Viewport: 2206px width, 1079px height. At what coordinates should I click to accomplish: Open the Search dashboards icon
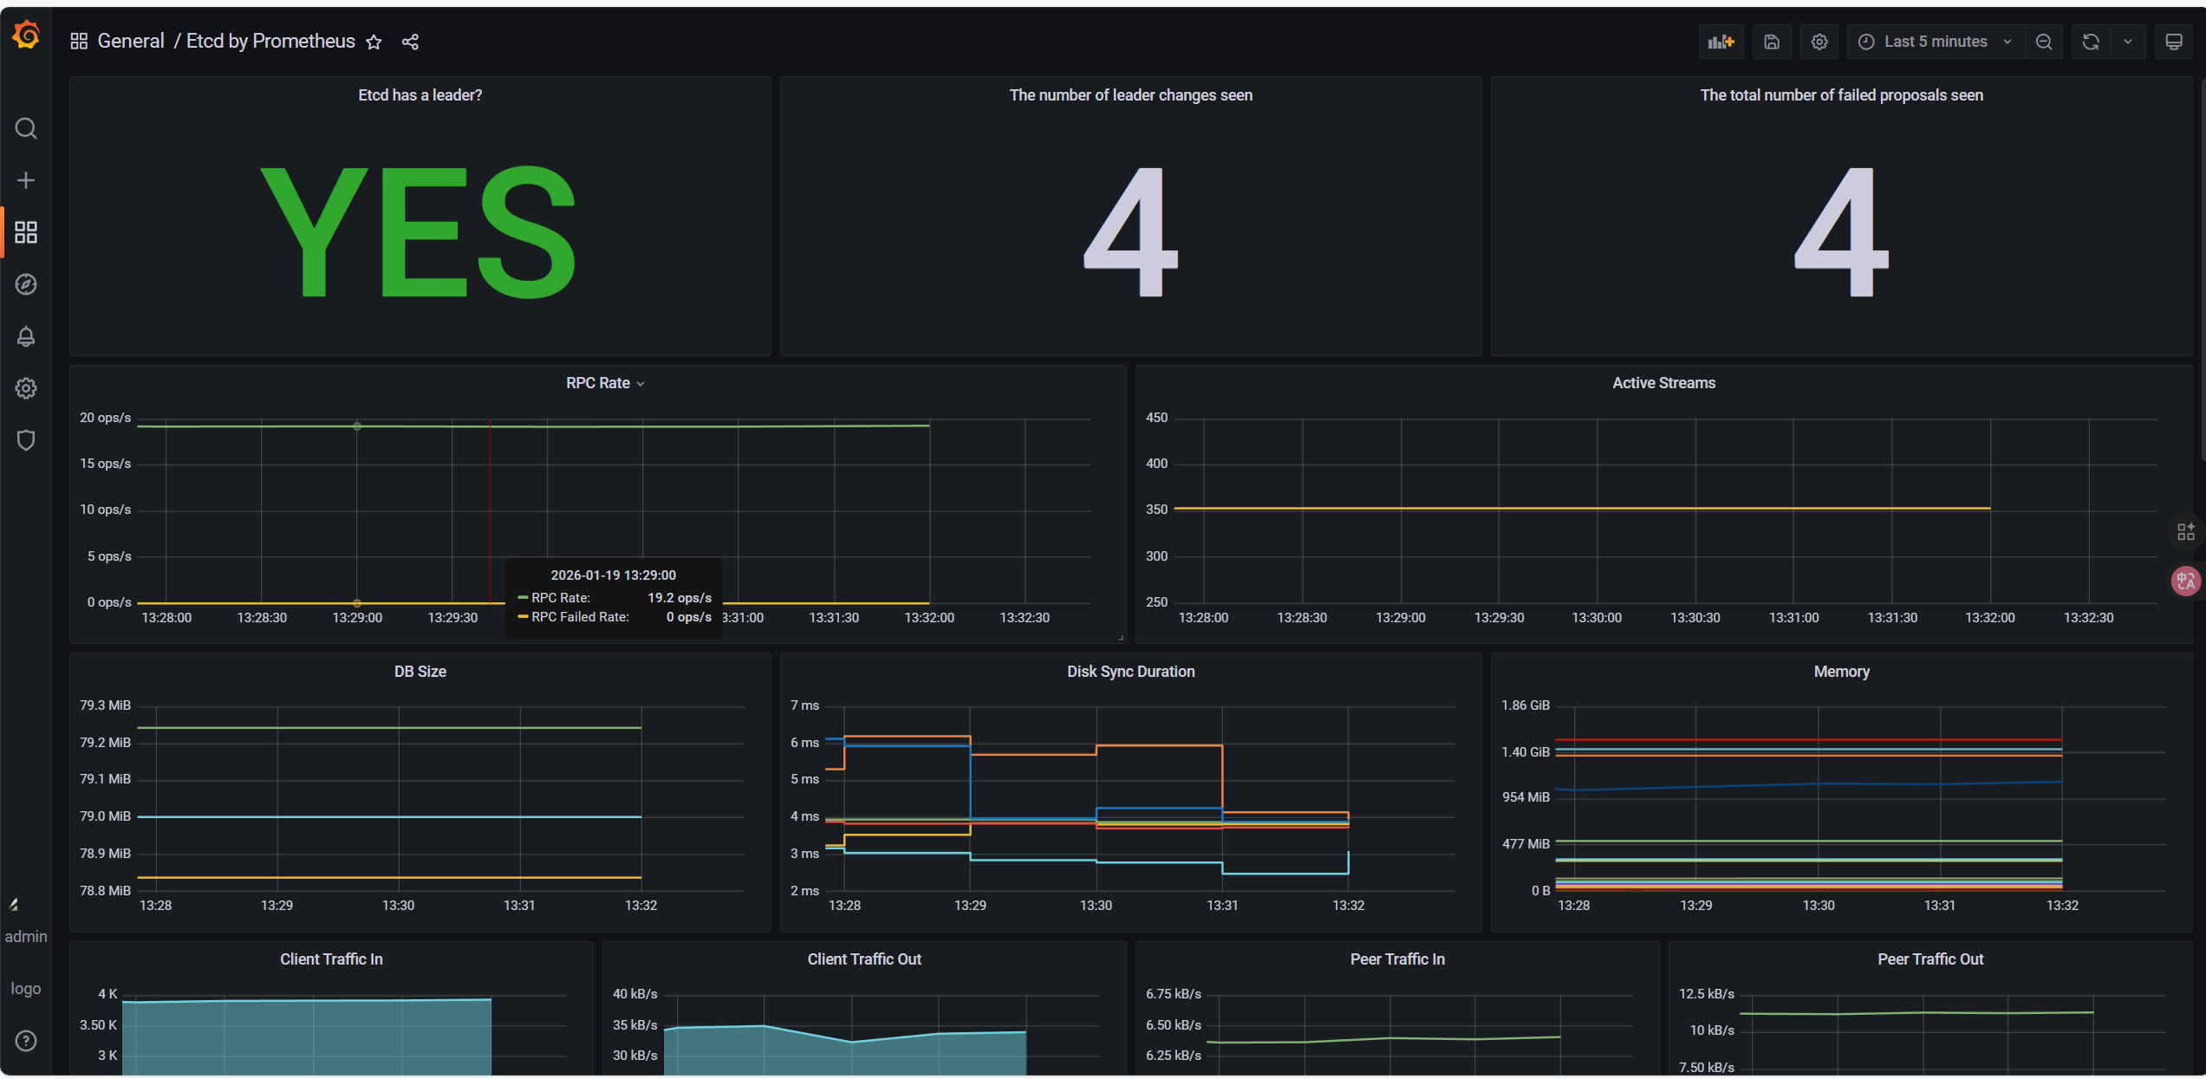[x=26, y=128]
